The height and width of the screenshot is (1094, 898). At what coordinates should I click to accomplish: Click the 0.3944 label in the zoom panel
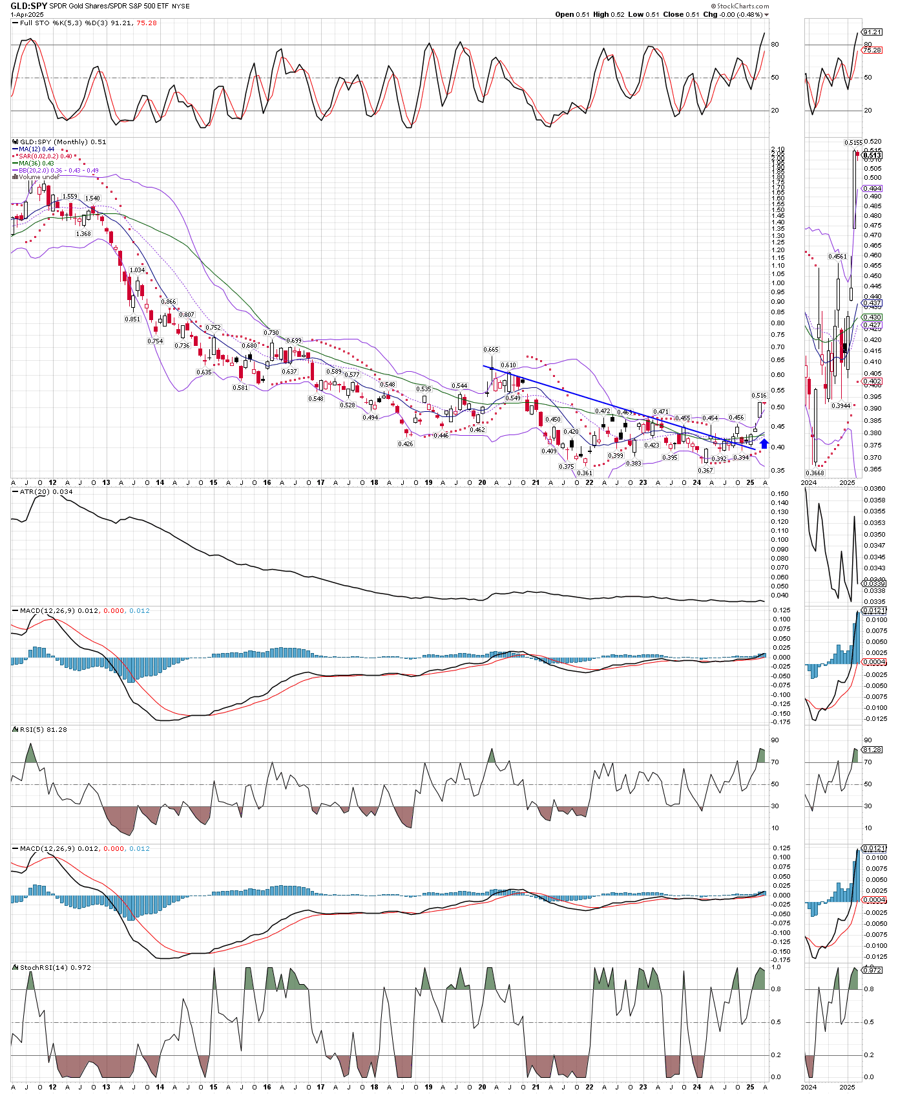841,406
